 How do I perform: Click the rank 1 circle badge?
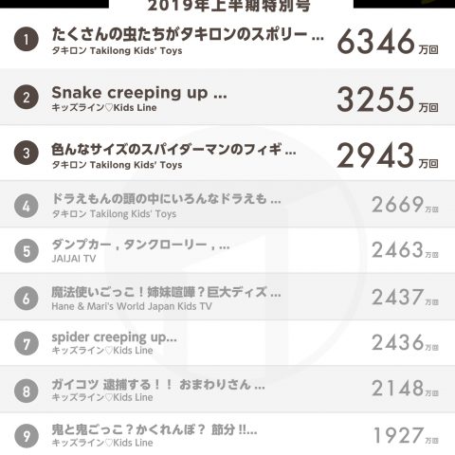tap(27, 40)
